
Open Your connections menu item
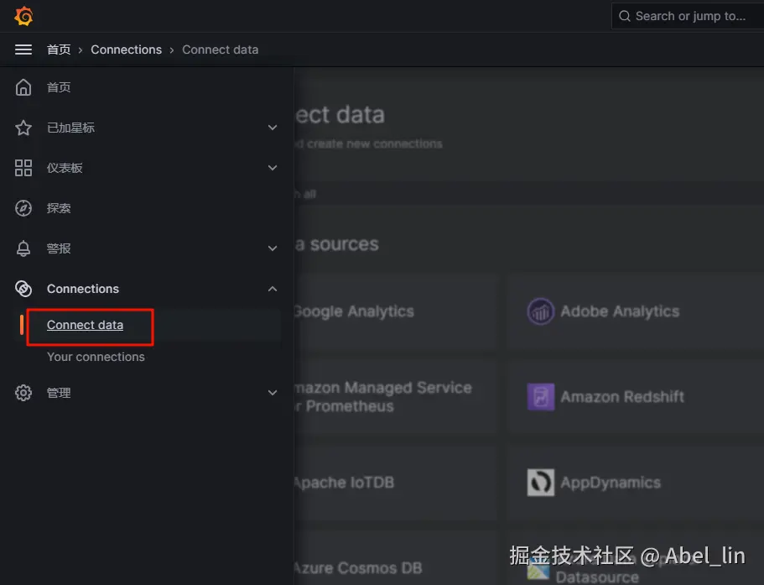[x=96, y=357]
